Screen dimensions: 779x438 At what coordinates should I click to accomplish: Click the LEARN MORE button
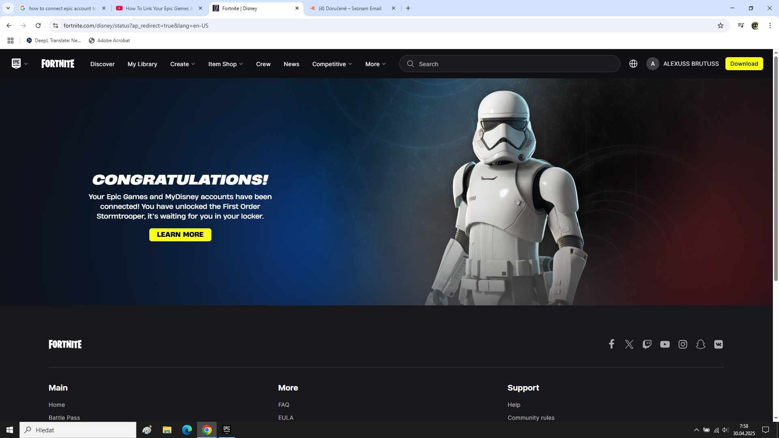tap(180, 234)
